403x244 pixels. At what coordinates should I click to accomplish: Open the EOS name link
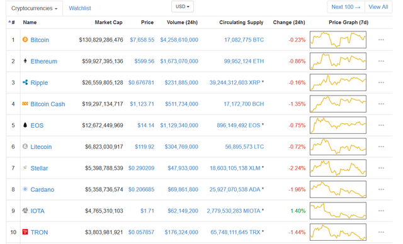(37, 126)
